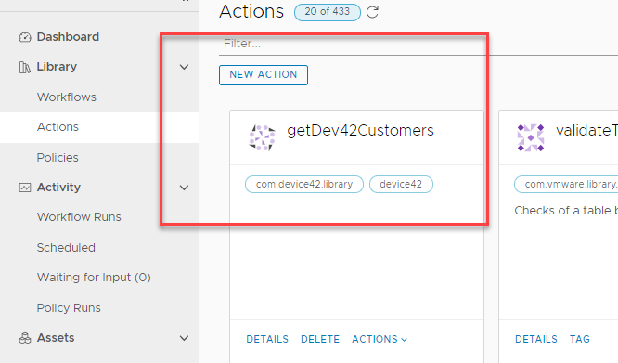Image resolution: width=618 pixels, height=363 pixels.
Task: Select Policies in the Library menu
Action: click(x=58, y=158)
